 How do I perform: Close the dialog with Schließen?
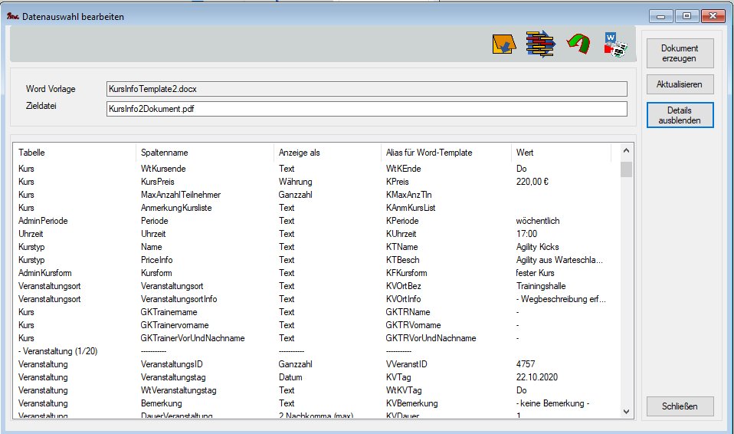coord(680,406)
